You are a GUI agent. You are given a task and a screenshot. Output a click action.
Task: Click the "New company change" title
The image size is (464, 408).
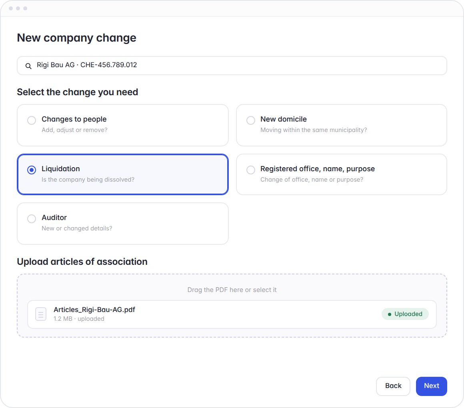[77, 38]
